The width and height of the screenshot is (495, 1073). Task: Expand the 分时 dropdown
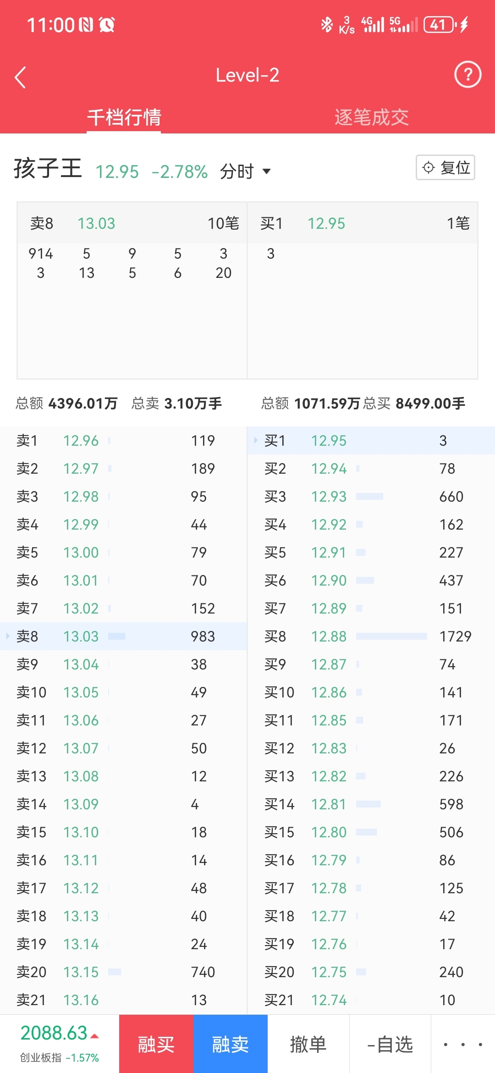coord(246,171)
